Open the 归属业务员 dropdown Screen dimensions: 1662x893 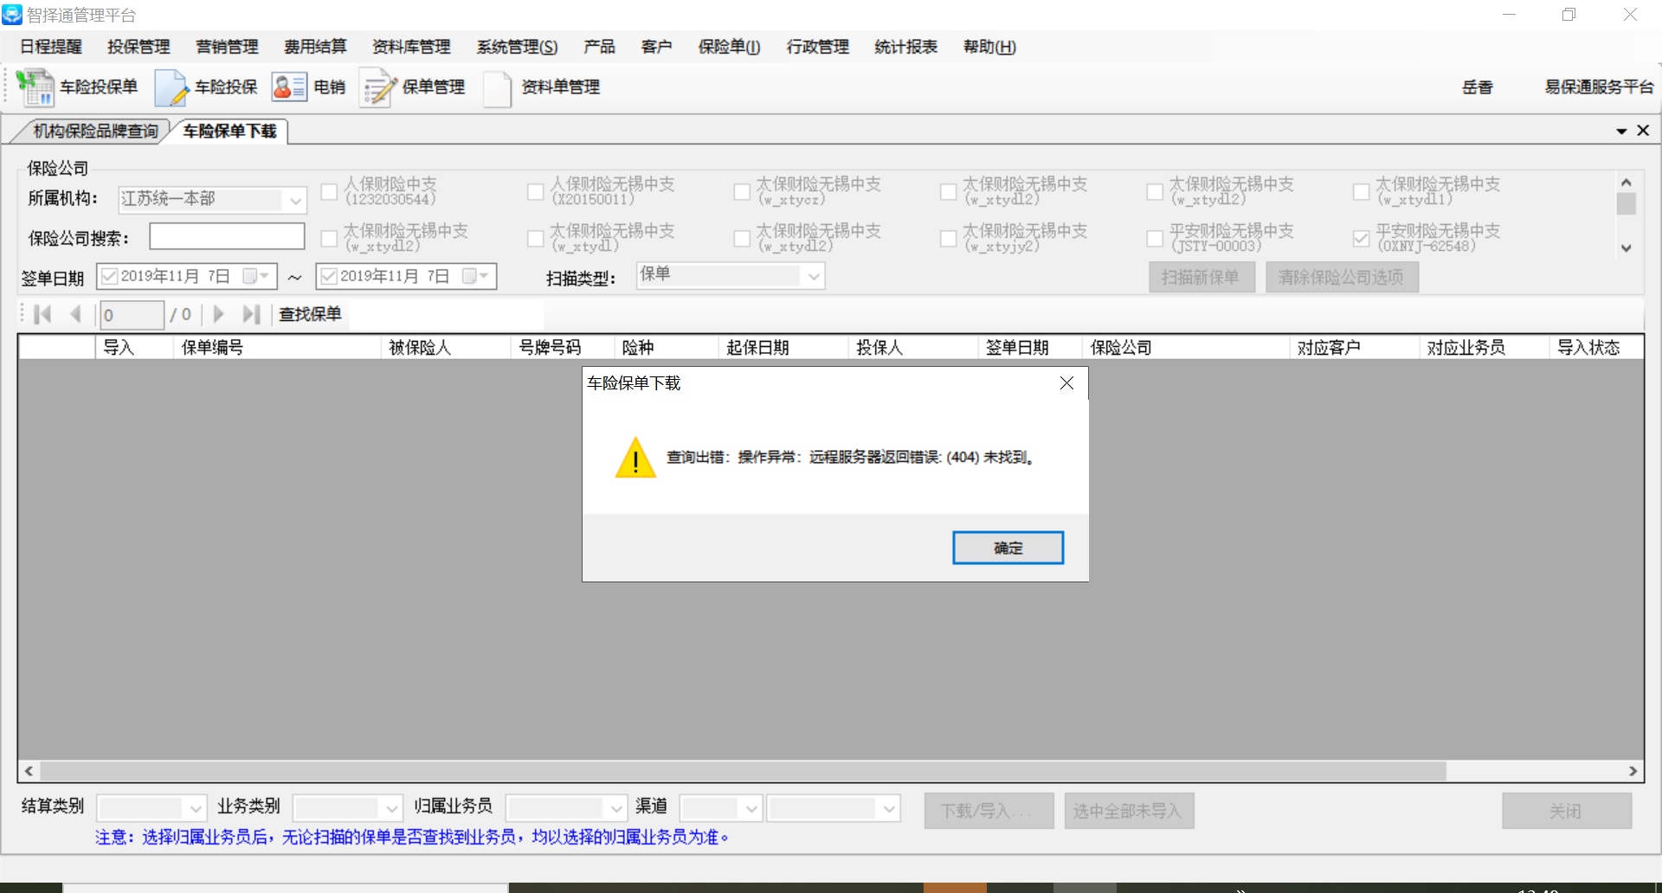tap(616, 808)
